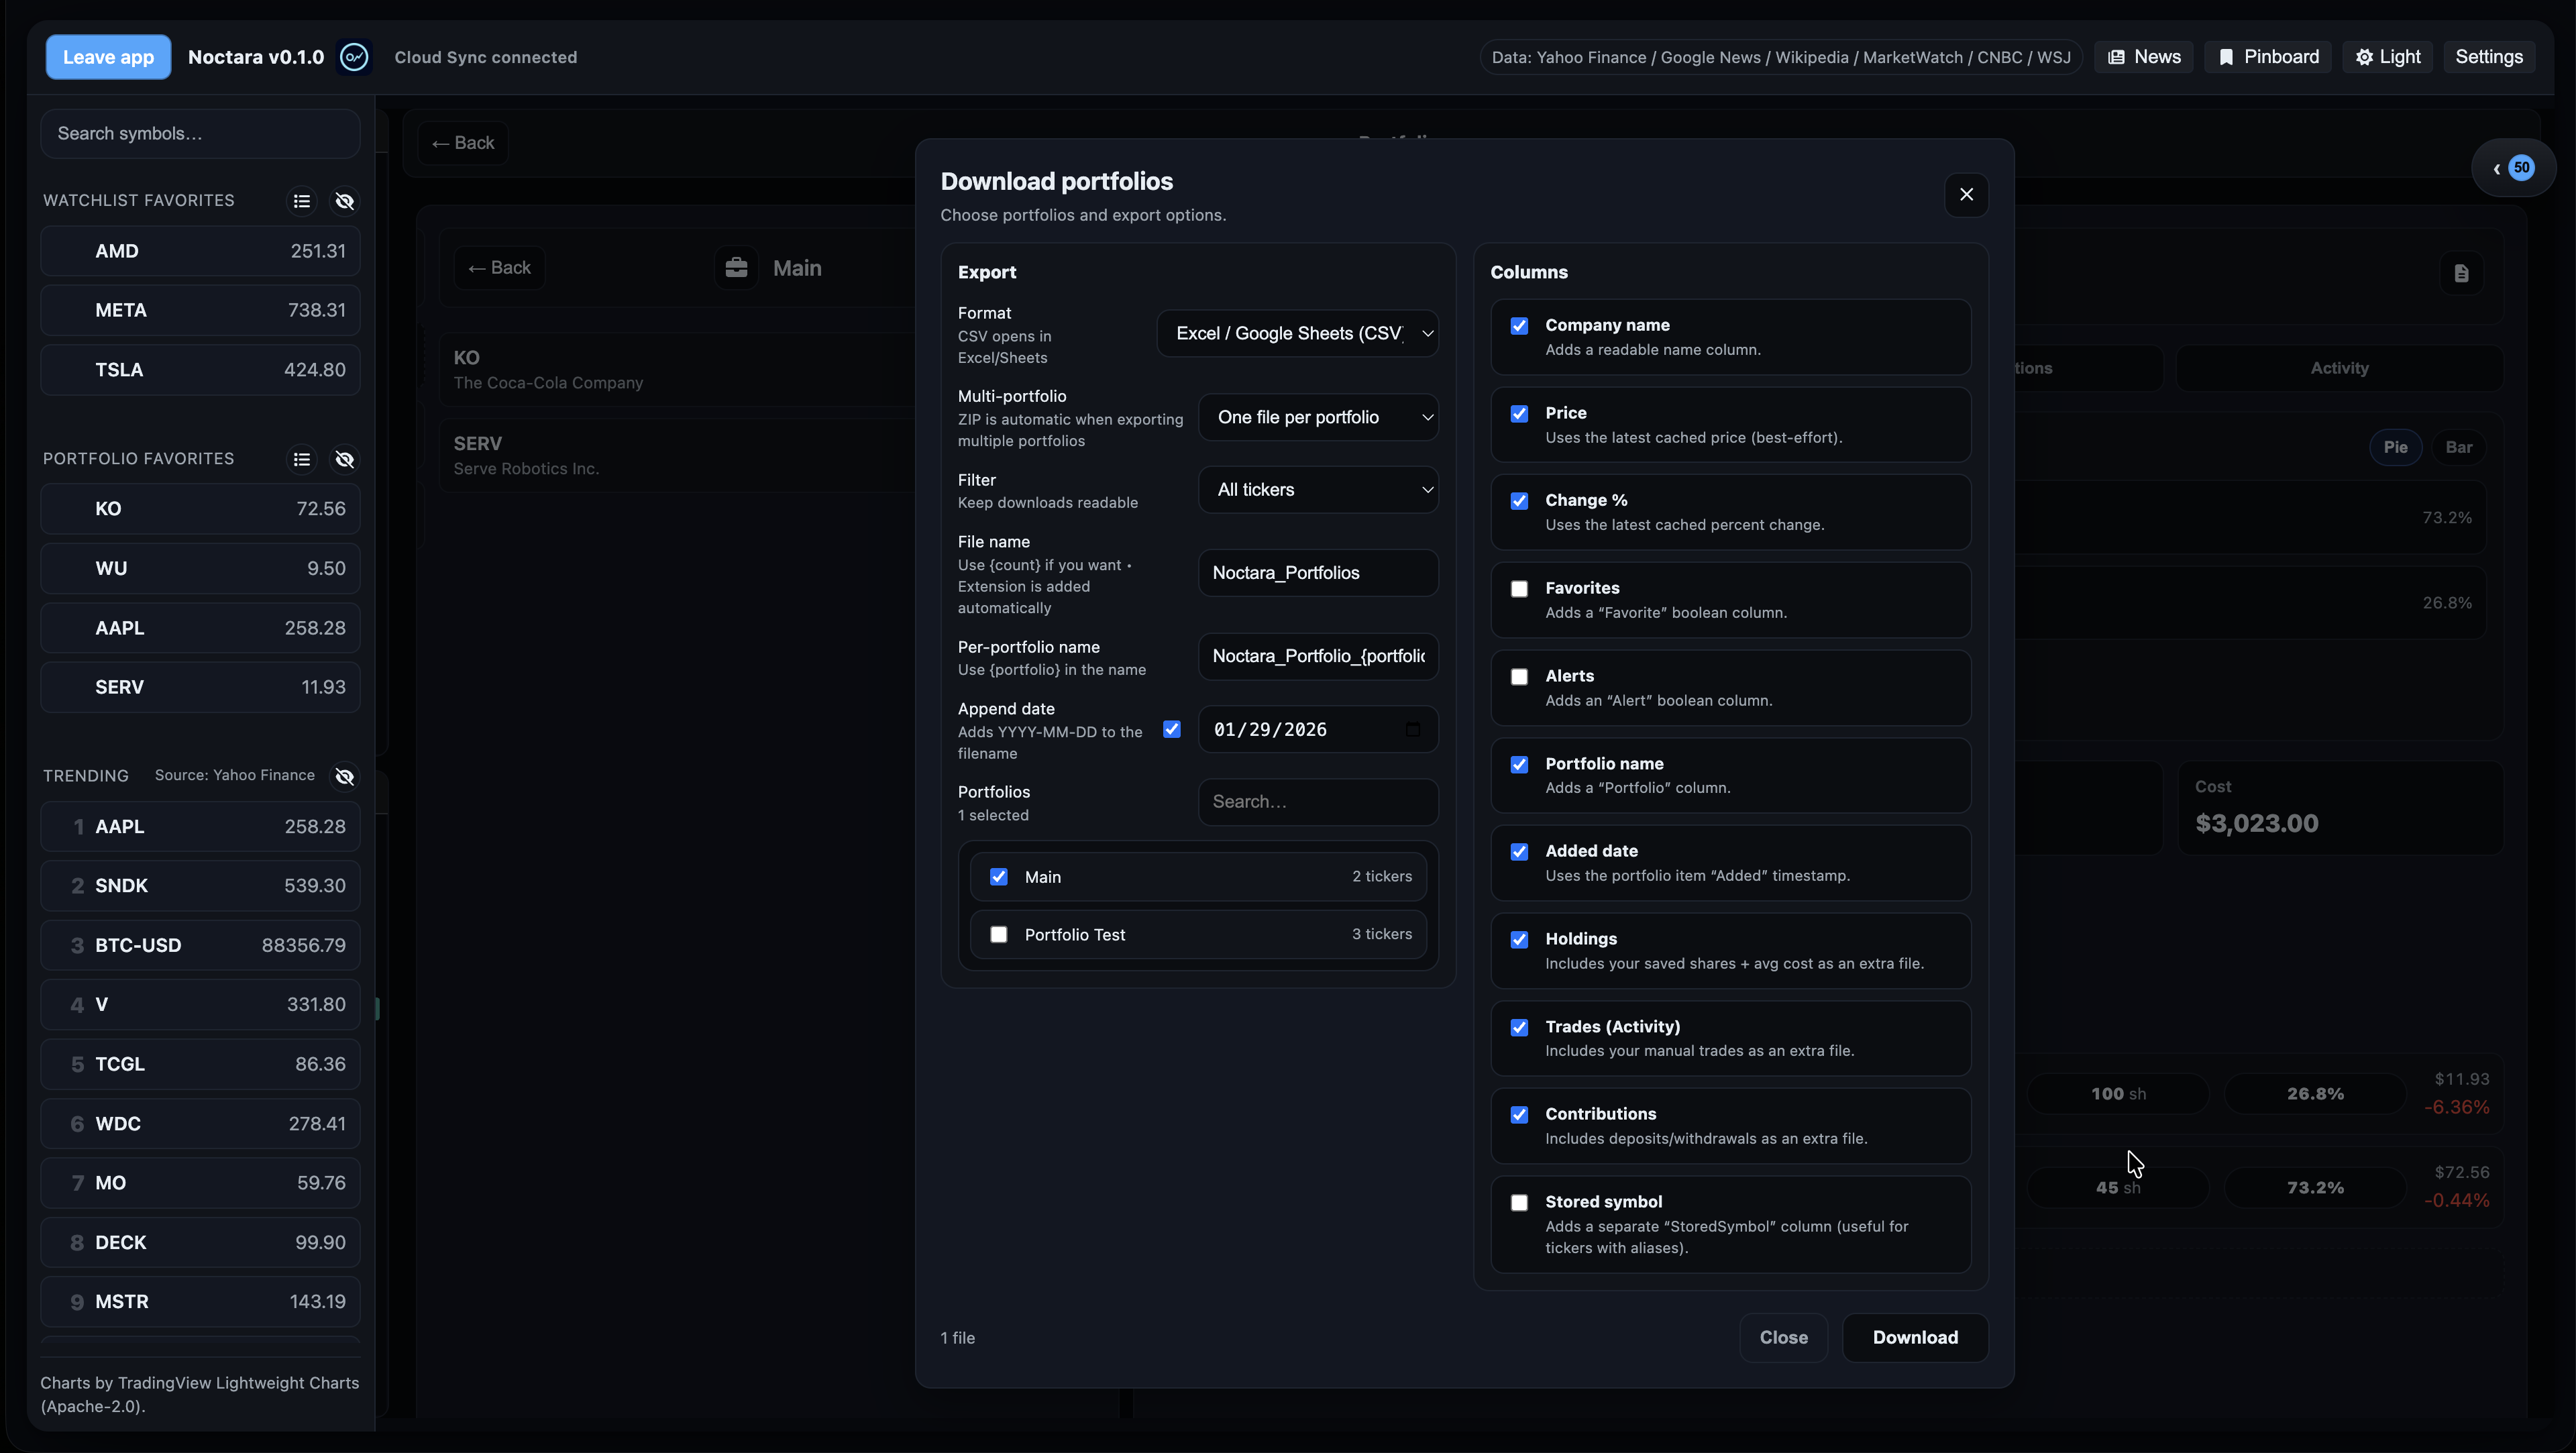This screenshot has height=1453, width=2576.
Task: Click the Search symbols input field
Action: tap(199, 133)
